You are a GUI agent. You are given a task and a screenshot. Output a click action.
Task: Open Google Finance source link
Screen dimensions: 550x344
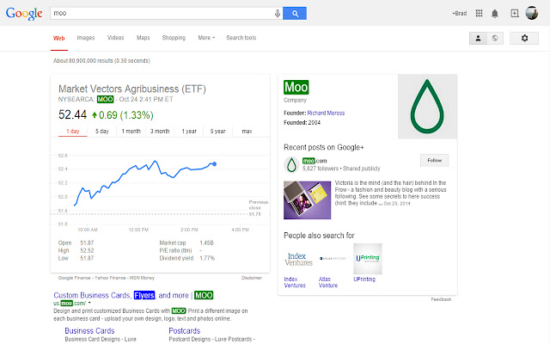click(x=74, y=278)
